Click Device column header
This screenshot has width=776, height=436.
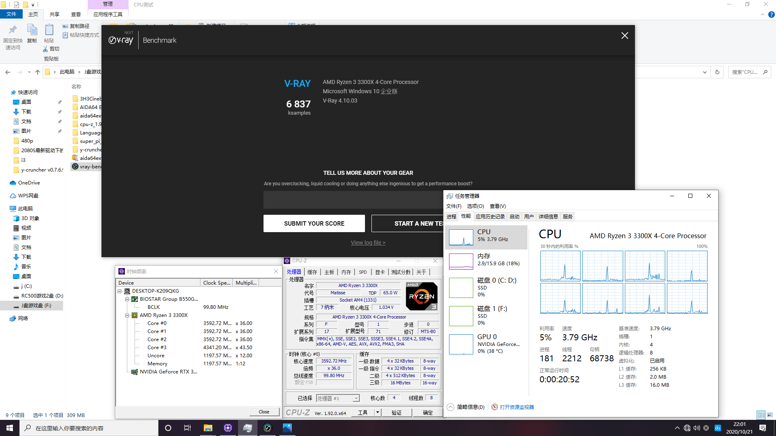[x=158, y=283]
